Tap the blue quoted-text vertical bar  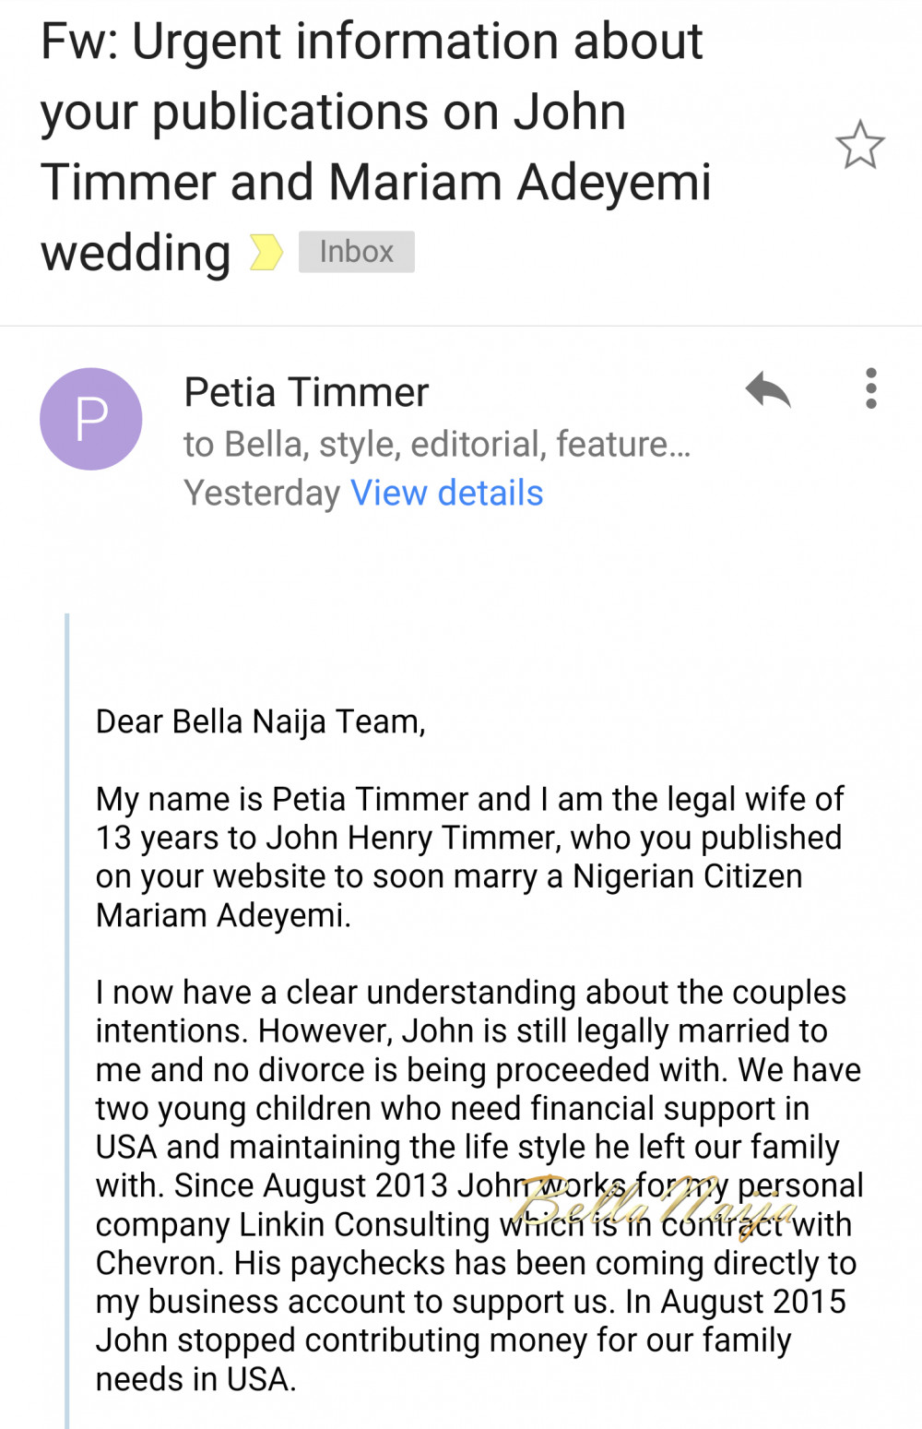pos(67,1020)
